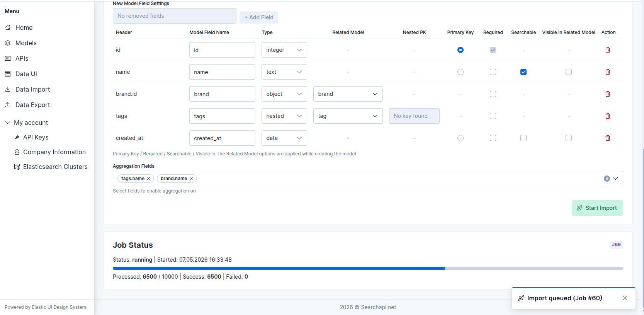644x315 pixels.
Task: Open the integer type dropdown for id
Action: [284, 50]
